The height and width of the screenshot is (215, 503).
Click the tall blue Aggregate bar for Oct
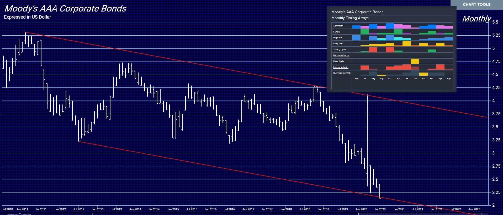point(390,26)
